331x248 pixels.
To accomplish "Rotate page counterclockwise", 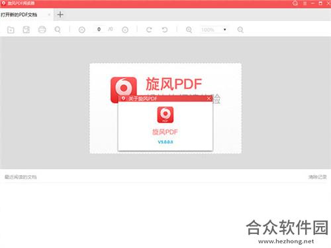I will 165,30.
